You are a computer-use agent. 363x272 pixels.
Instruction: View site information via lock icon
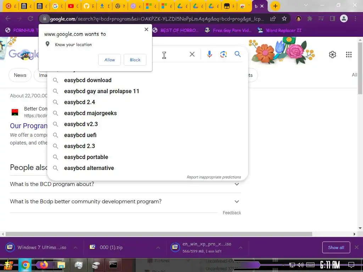[45, 18]
